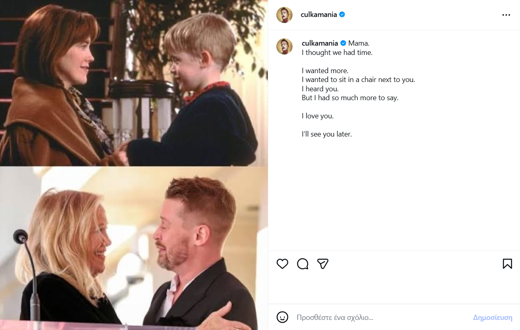This screenshot has width=520, height=330.
Task: Click the verified badge next to caption username
Action: 343,43
